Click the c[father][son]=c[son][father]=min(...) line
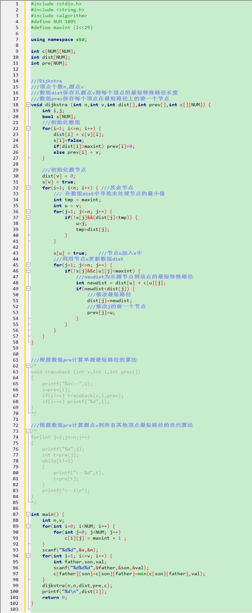Image resolution: width=252 pixels, height=613 pixels. (129, 574)
